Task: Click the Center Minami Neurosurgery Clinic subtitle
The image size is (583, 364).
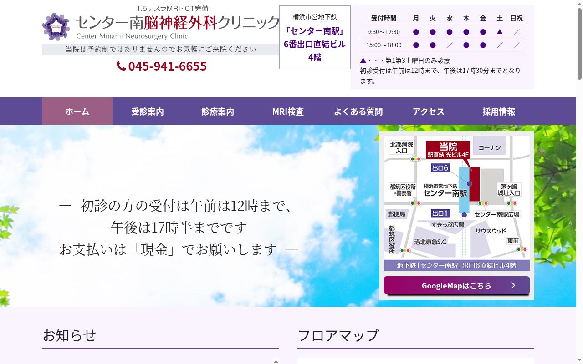Action: (x=132, y=36)
